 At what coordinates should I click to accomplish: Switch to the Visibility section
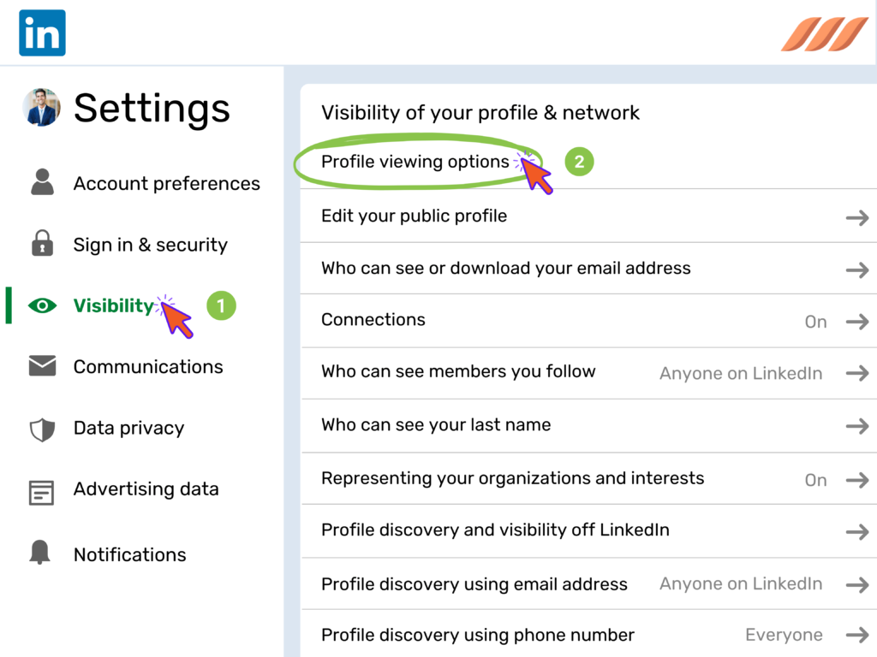[114, 305]
